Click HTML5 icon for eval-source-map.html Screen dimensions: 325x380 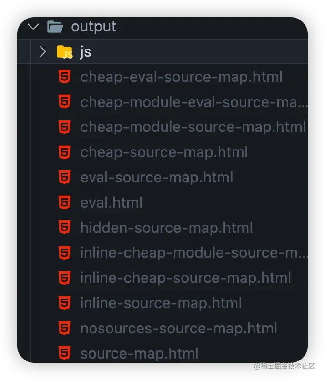[64, 178]
